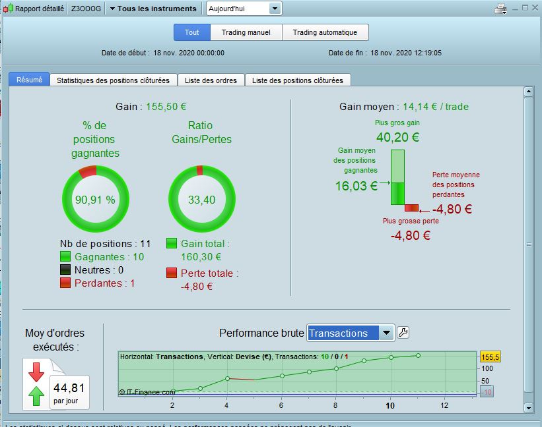Image resolution: width=542 pixels, height=427 pixels.
Task: Click the Gagnantes green legend square
Action: point(65,256)
